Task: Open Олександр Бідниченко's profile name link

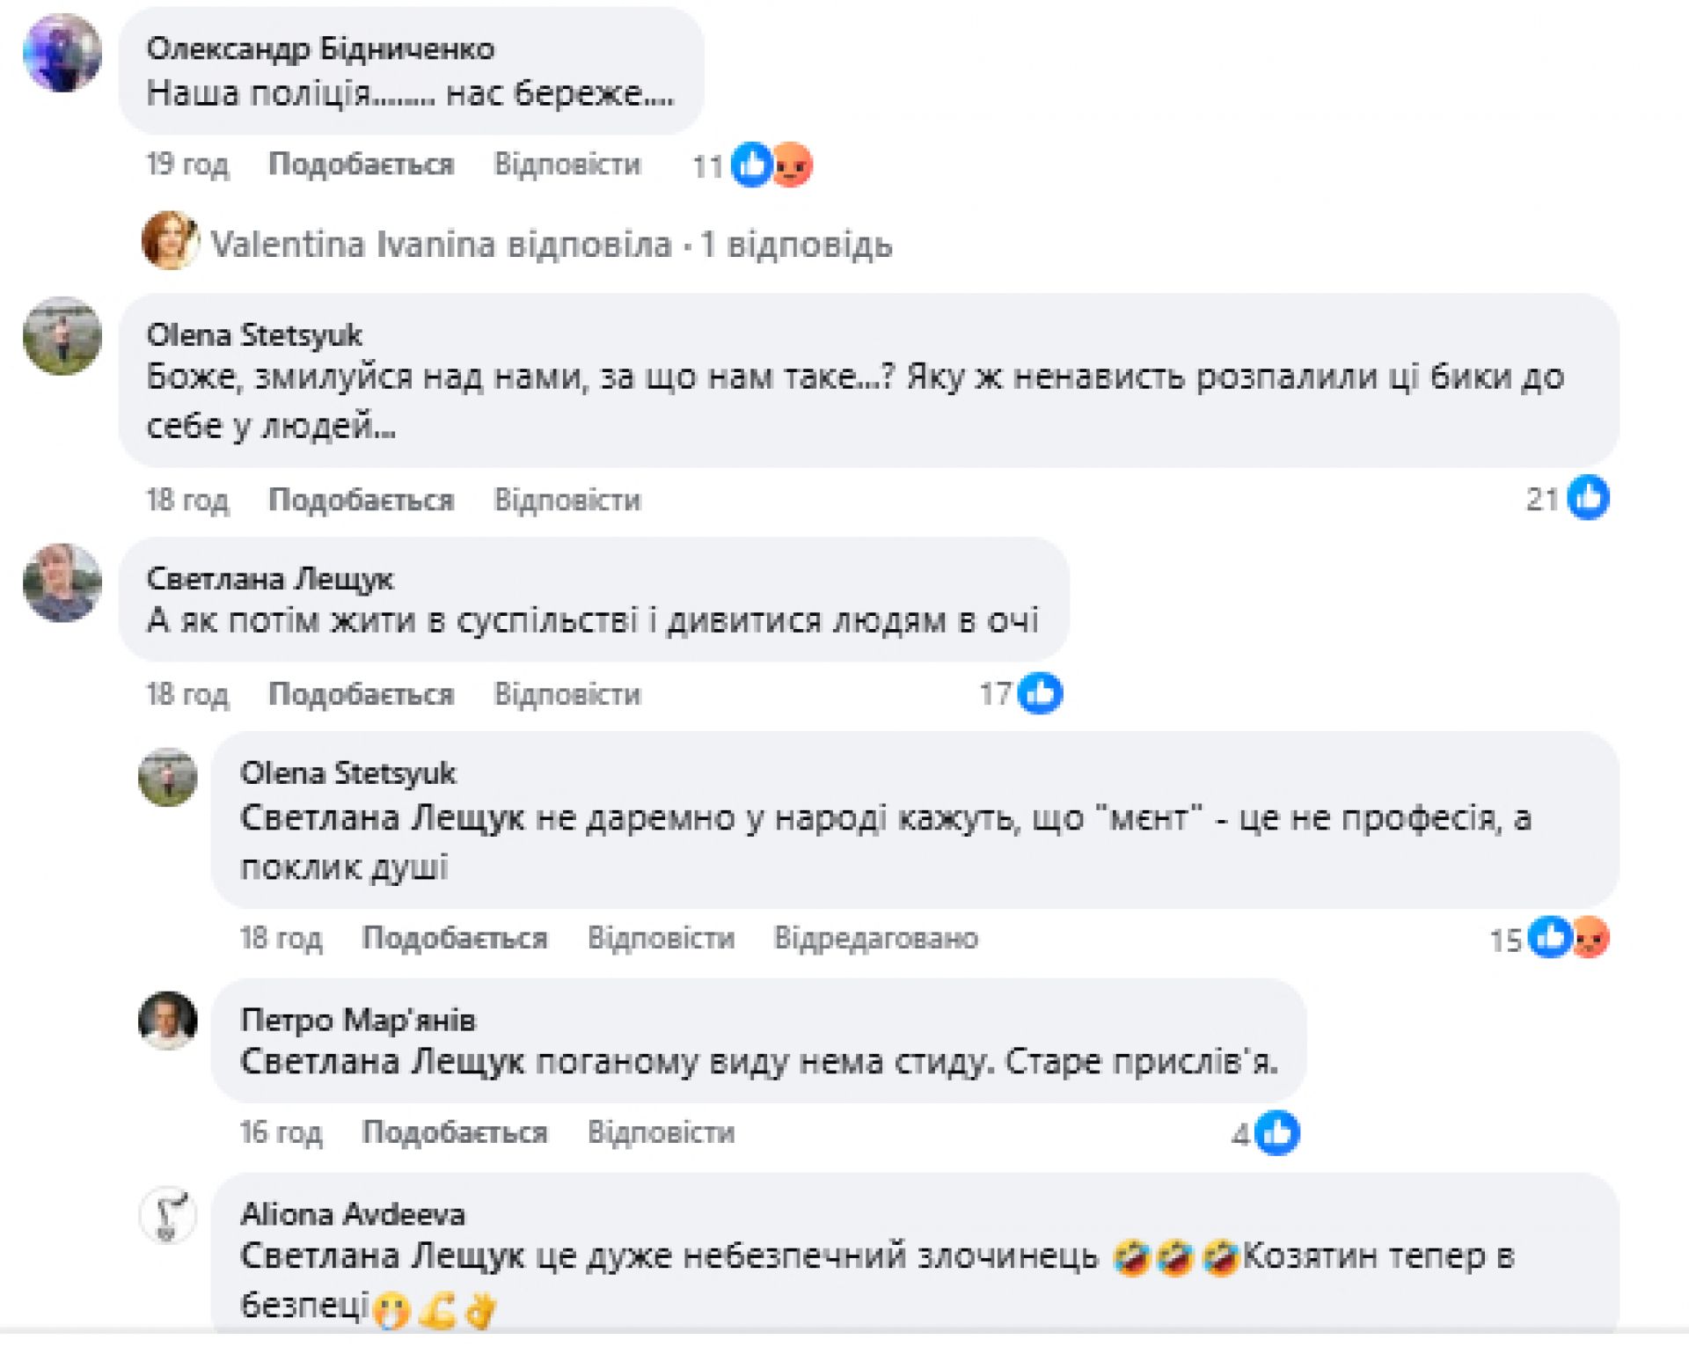Action: (x=320, y=48)
